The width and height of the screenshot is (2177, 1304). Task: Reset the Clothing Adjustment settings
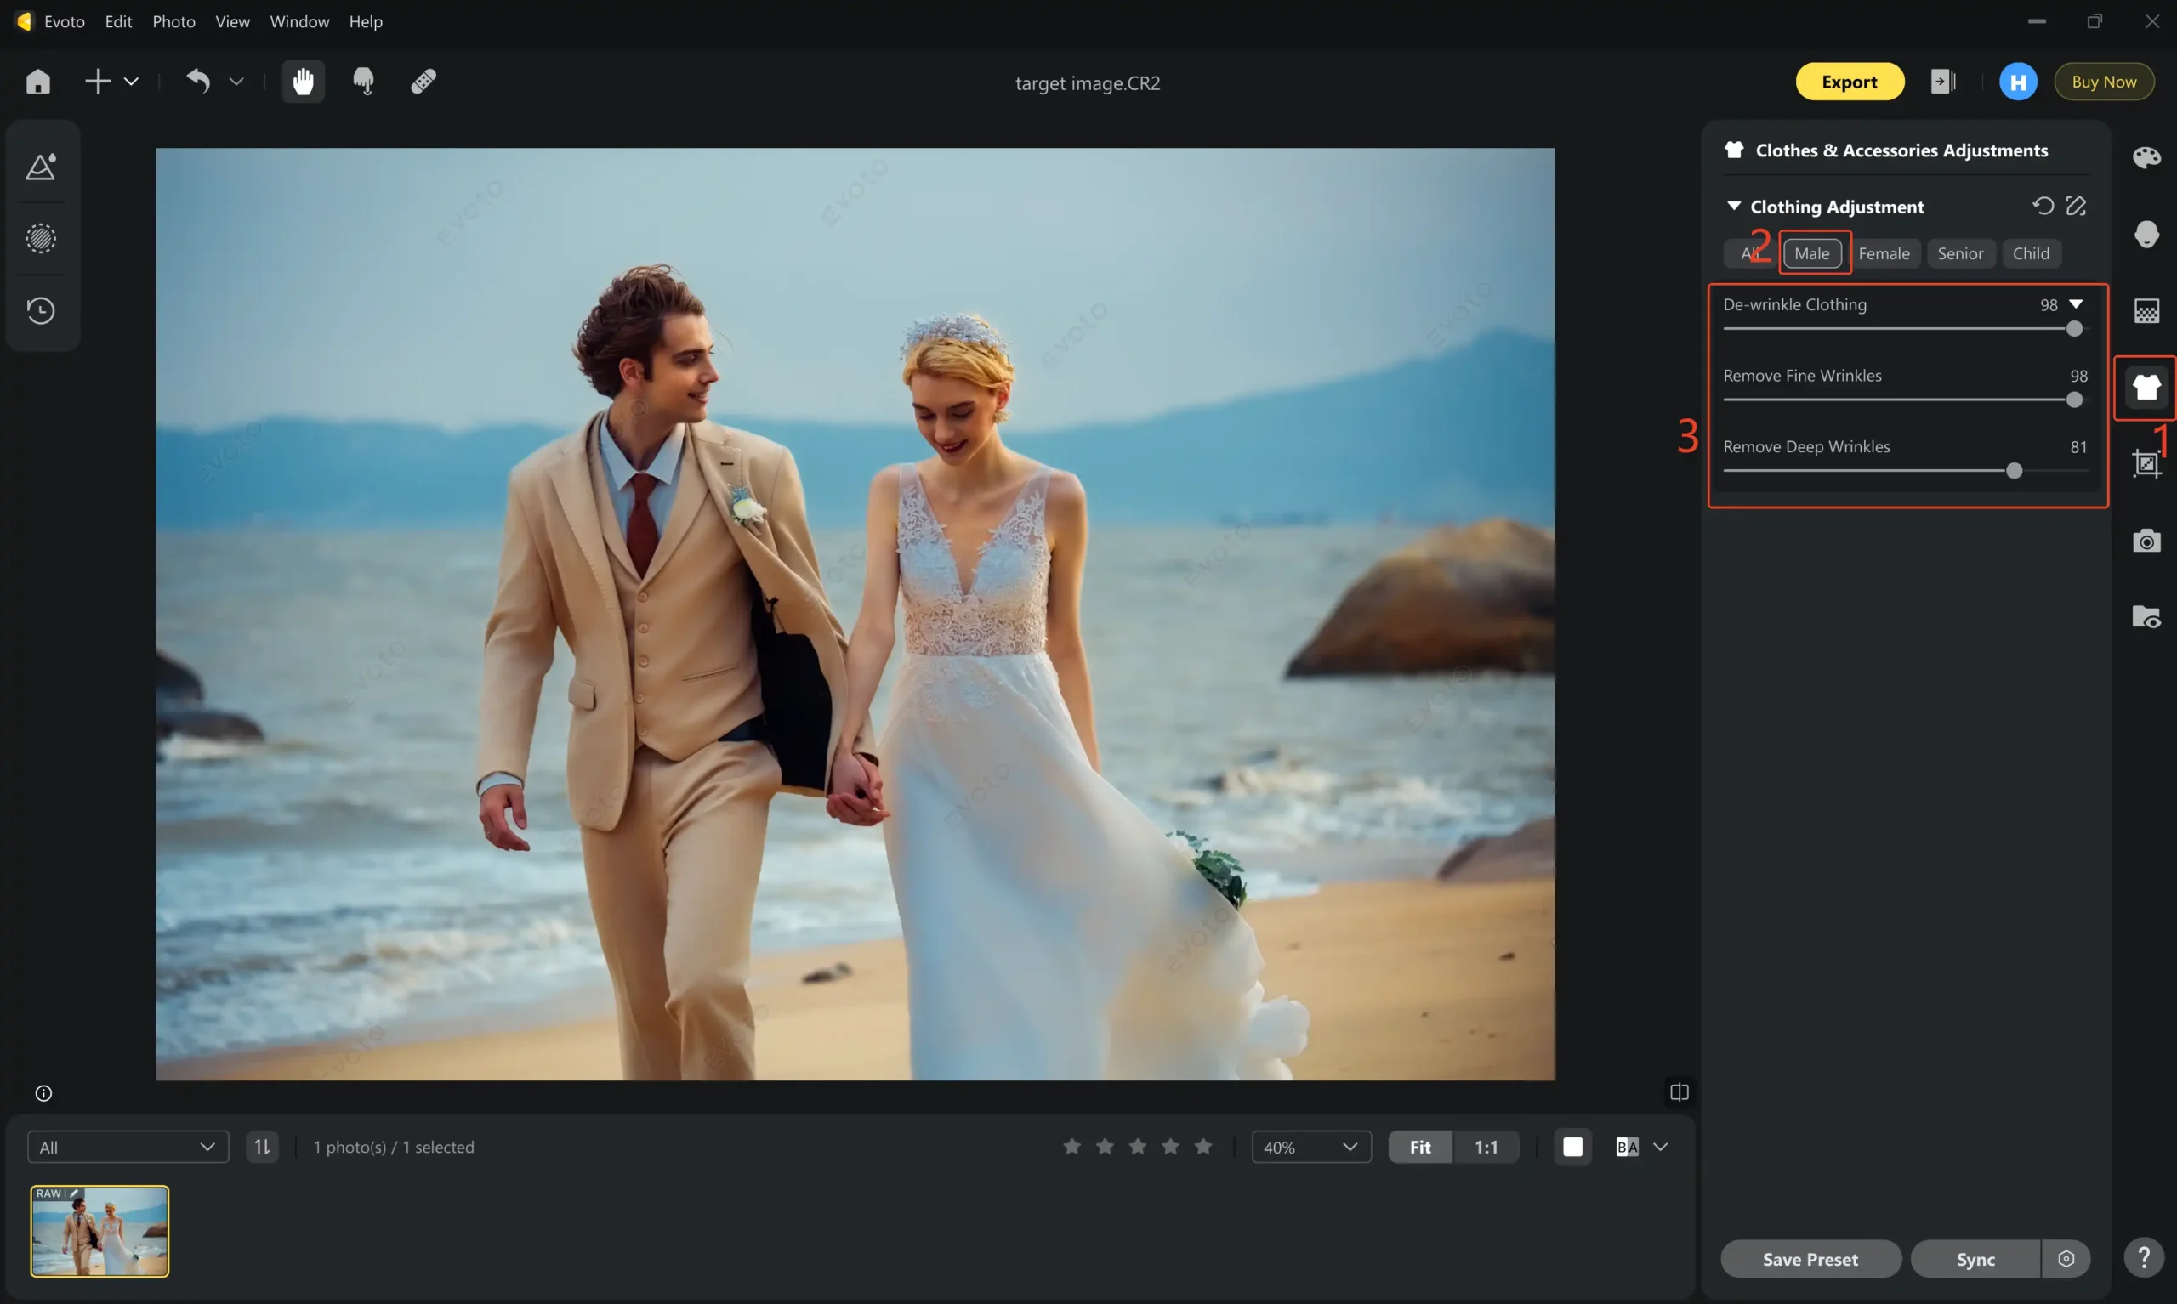pos(2043,206)
